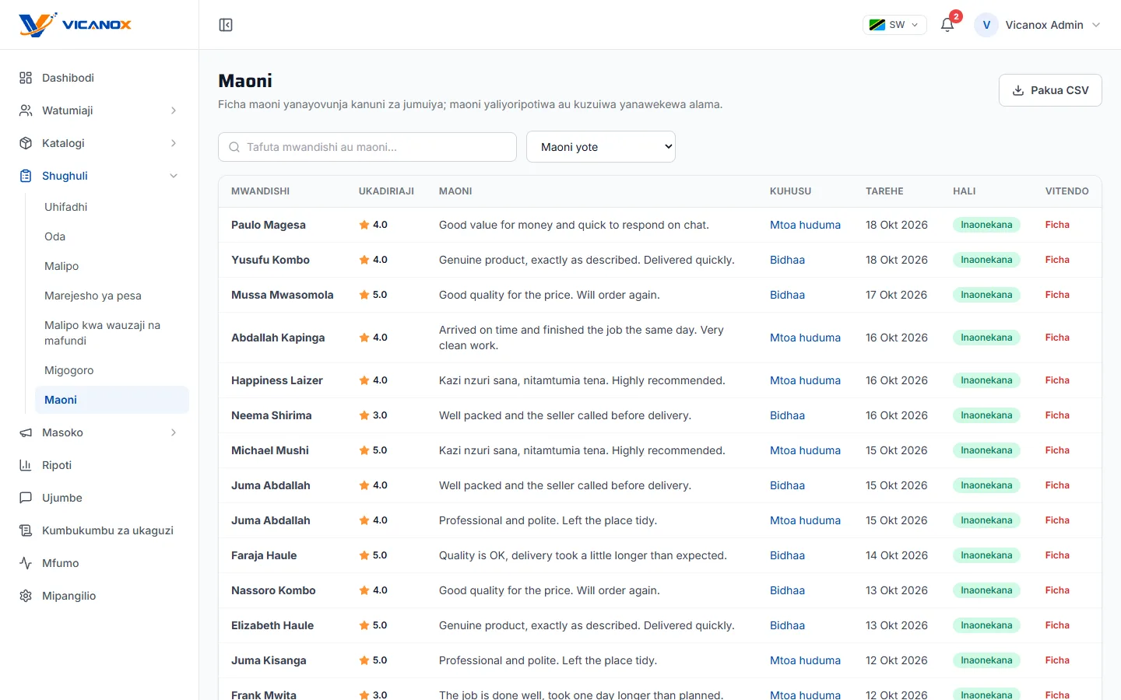Open Malipo kwa wauzaji na mafundi
Image resolution: width=1121 pixels, height=700 pixels.
(x=112, y=333)
